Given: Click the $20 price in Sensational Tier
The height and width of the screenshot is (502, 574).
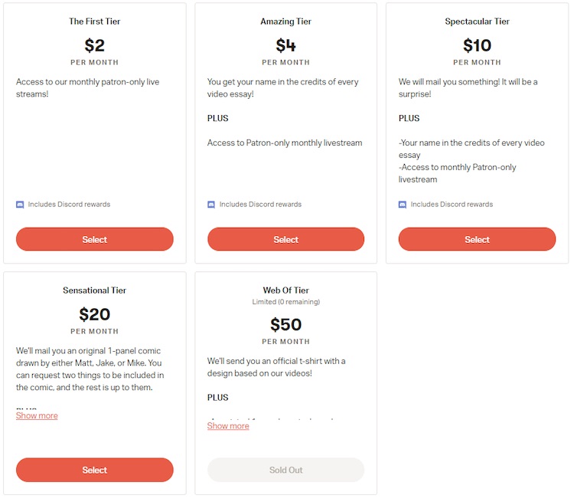Looking at the screenshot, I should [95, 314].
